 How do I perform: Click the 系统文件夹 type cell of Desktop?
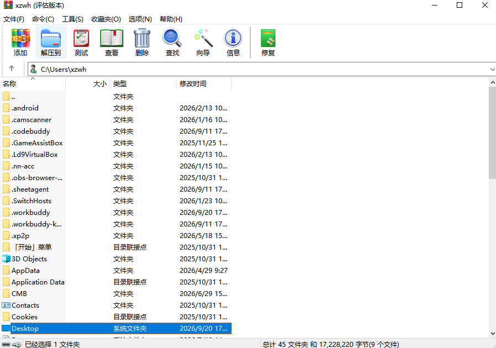(x=130, y=329)
